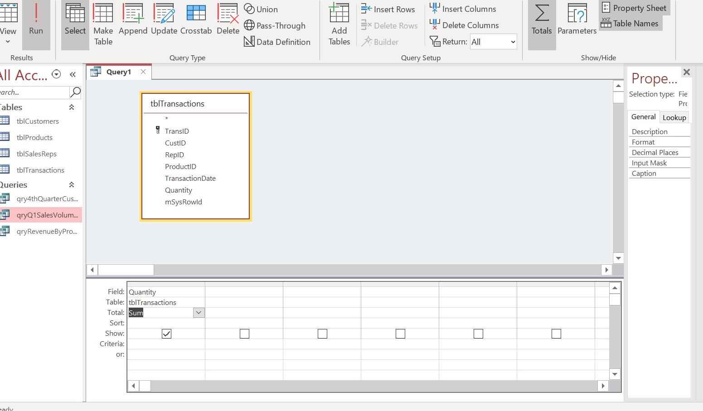The width and height of the screenshot is (703, 411).
Task: Open the Union query editor
Action: point(265,9)
